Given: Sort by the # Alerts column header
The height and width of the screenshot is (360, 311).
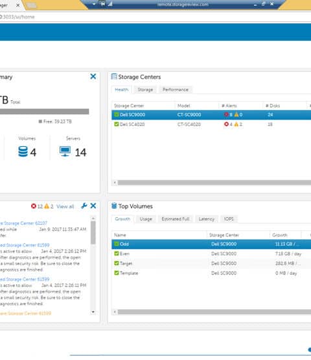Looking at the screenshot, I should [x=241, y=105].
